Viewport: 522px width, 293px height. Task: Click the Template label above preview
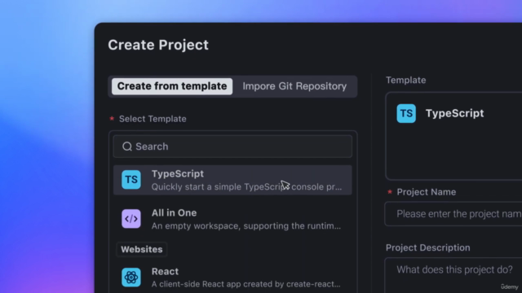coord(406,80)
